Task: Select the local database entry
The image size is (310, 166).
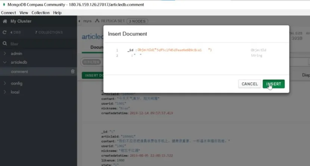Action: [15, 92]
